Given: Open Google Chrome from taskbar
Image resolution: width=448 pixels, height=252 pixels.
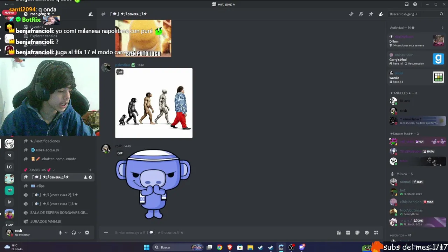Looking at the screenshot, I should point(219,247).
